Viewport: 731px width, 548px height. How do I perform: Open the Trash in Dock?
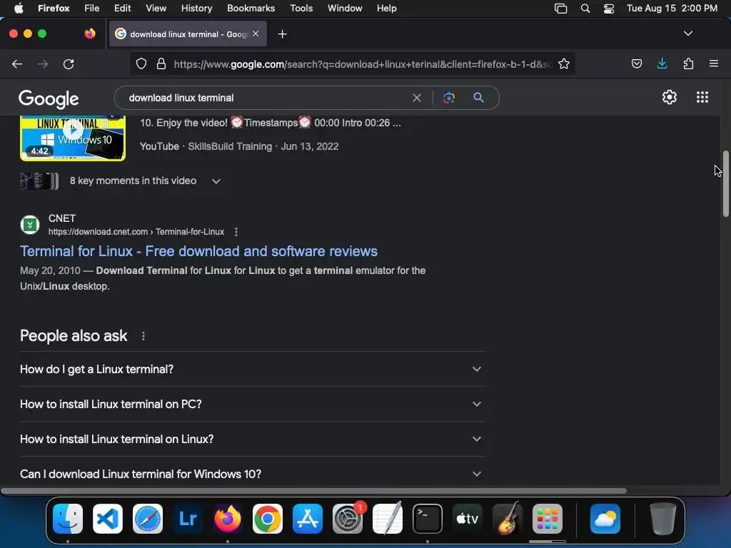[662, 519]
